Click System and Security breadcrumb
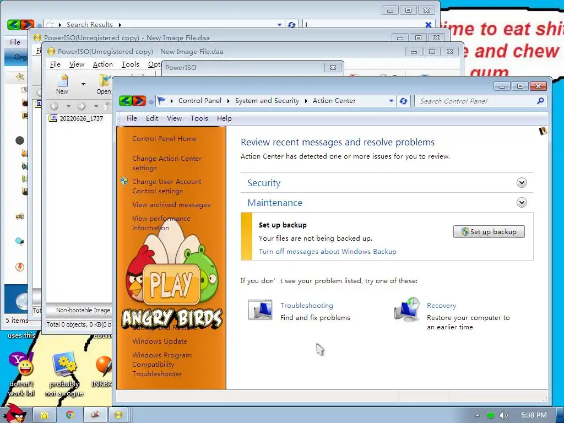This screenshot has height=423, width=564. click(267, 101)
